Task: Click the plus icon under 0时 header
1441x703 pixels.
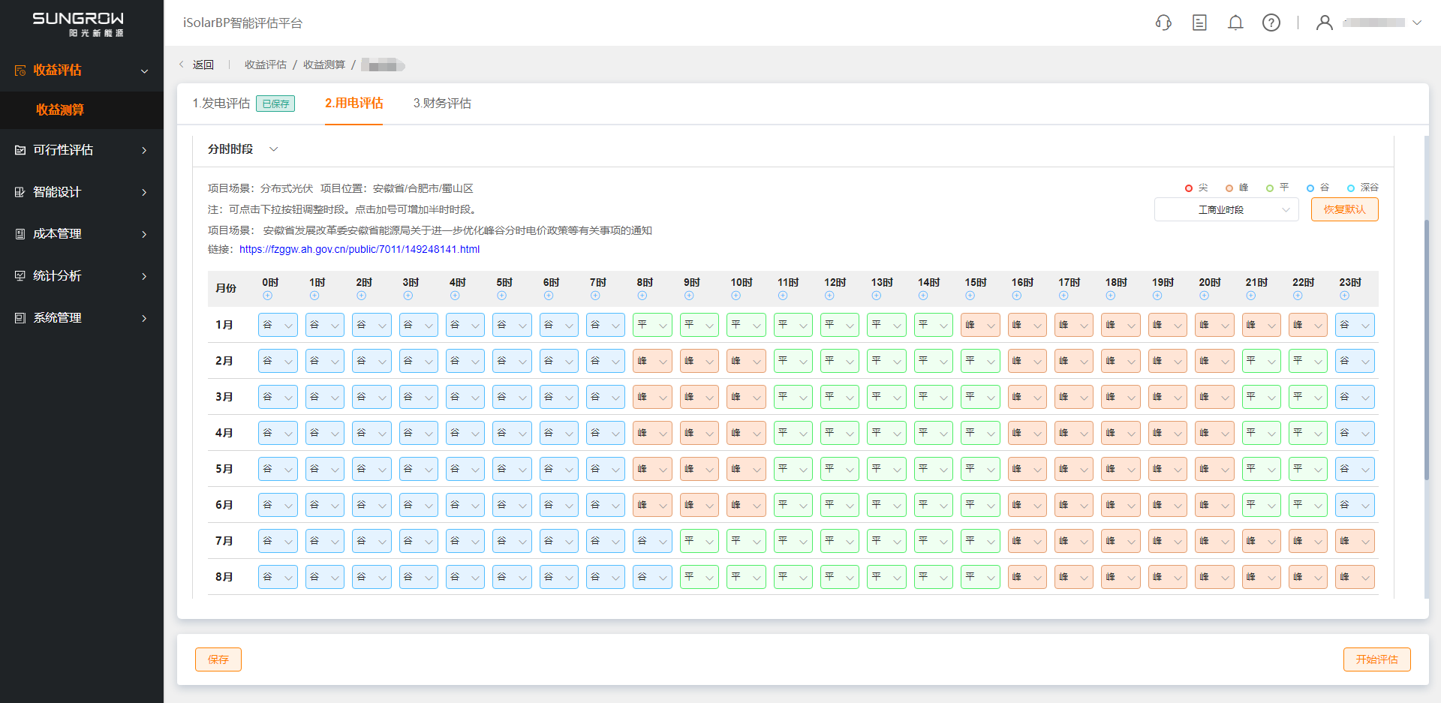Action: click(268, 296)
